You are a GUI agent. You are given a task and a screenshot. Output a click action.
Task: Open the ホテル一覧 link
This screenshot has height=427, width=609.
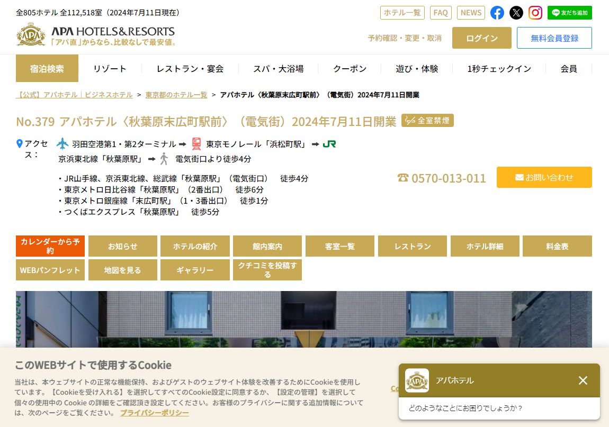point(402,13)
